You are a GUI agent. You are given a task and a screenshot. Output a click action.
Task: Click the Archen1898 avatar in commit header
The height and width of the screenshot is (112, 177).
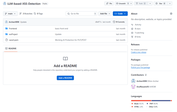(x=6, y=22)
